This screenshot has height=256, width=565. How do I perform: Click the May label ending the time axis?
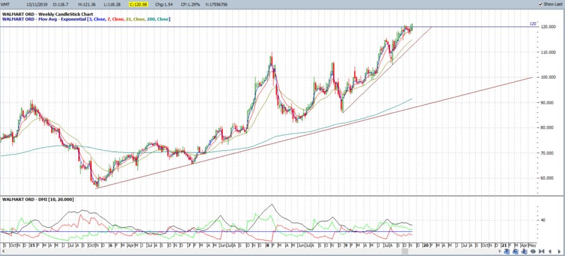pyautogui.click(x=532, y=245)
